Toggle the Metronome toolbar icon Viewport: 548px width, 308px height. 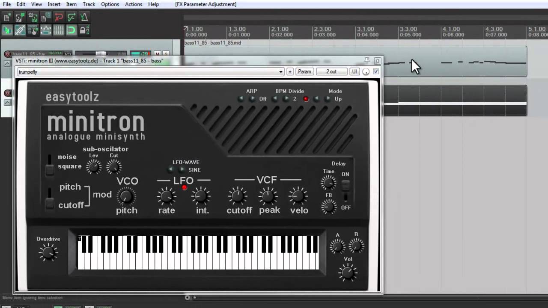(84, 18)
